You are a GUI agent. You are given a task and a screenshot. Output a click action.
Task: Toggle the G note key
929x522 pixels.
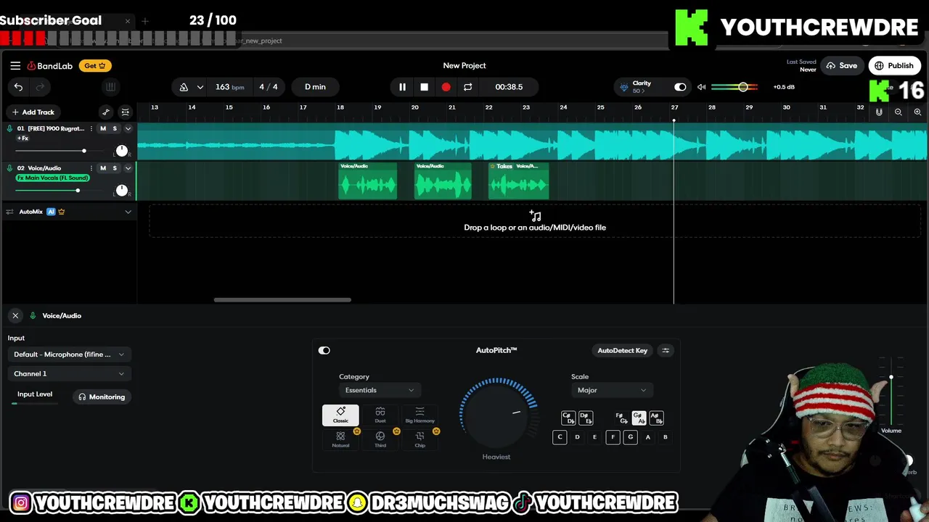click(x=630, y=437)
